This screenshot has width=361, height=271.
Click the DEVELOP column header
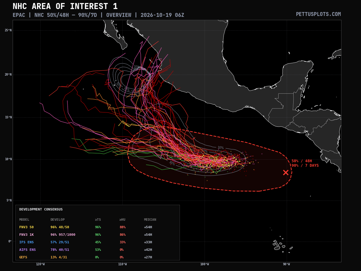(x=57, y=220)
